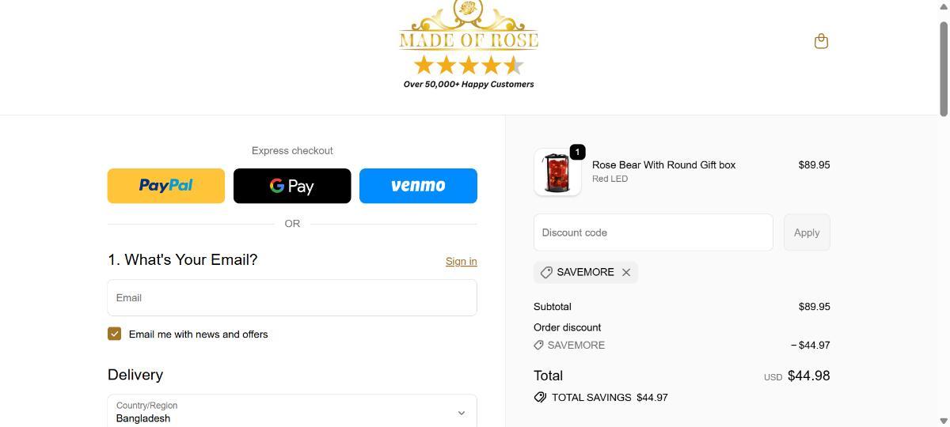Viewport: 950px width, 427px height.
Task: Open the shopping bag cart icon
Action: point(821,41)
